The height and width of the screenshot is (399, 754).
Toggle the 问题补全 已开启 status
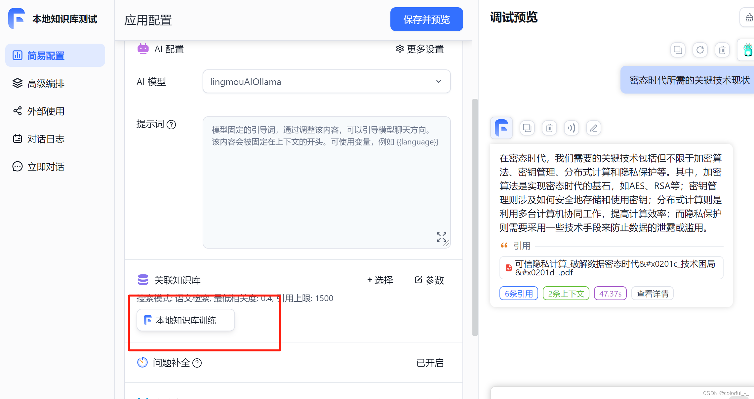(x=430, y=363)
